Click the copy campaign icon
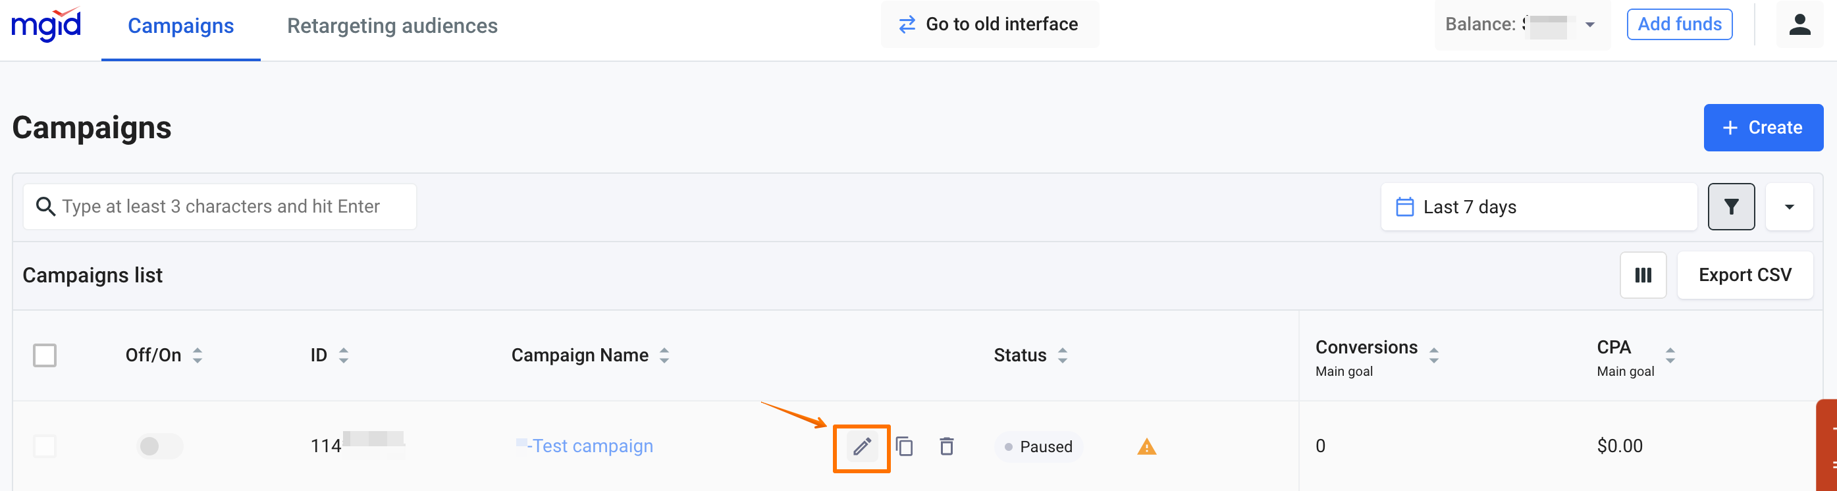This screenshot has width=1837, height=491. (904, 447)
